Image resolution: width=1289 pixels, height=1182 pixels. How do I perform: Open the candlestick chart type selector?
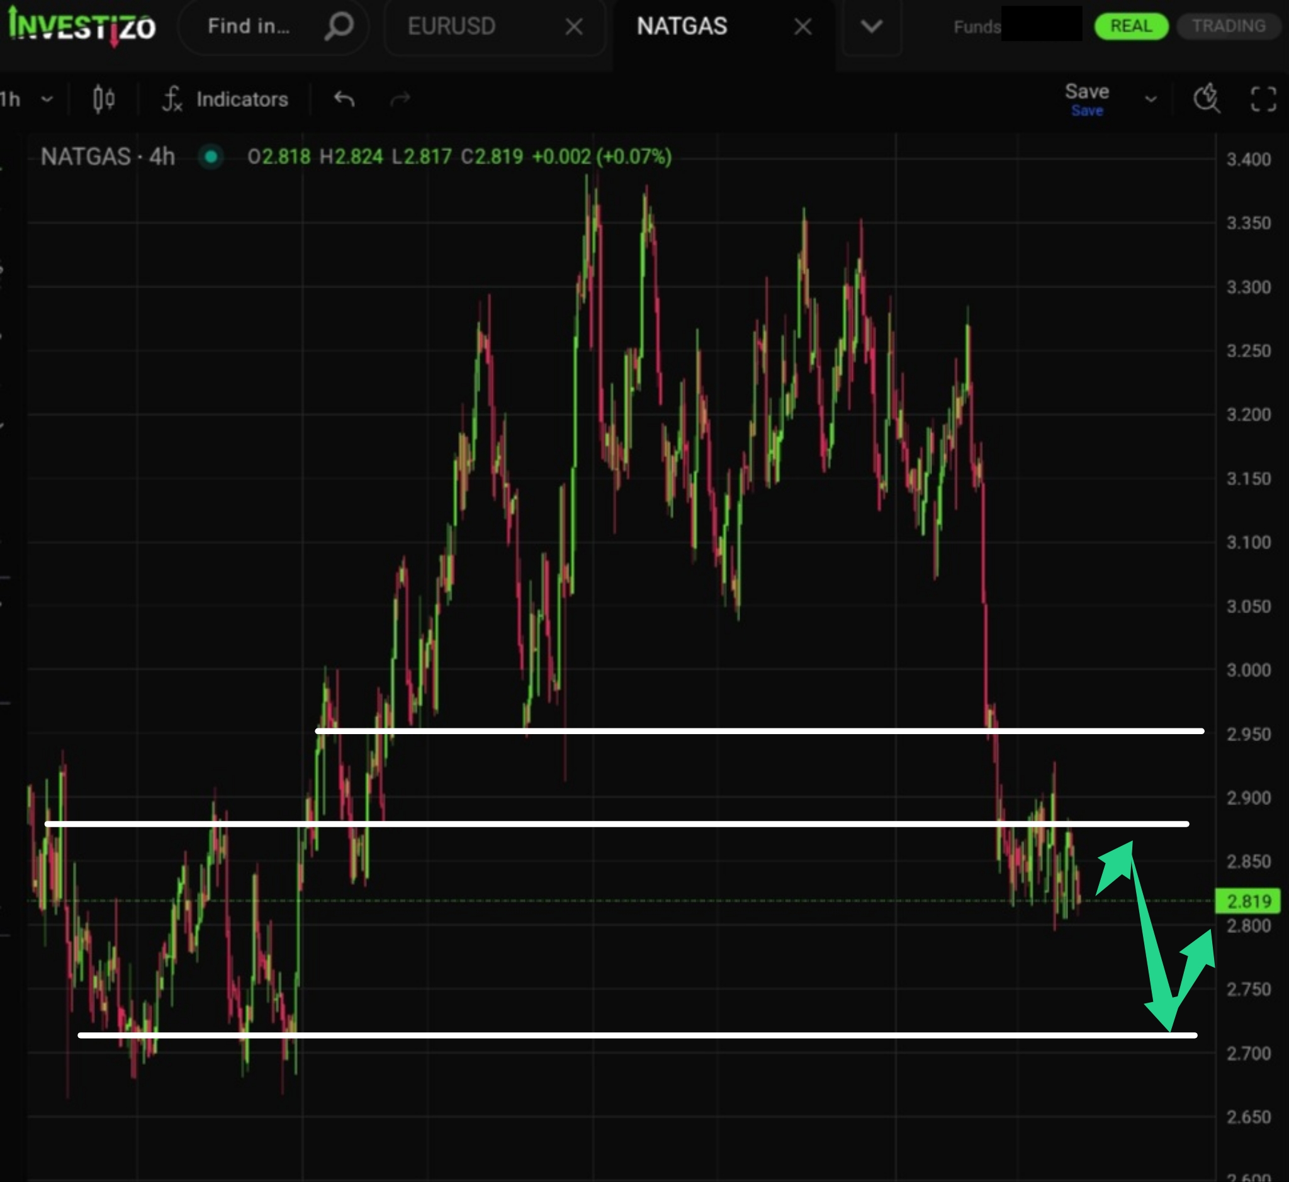pos(103,99)
